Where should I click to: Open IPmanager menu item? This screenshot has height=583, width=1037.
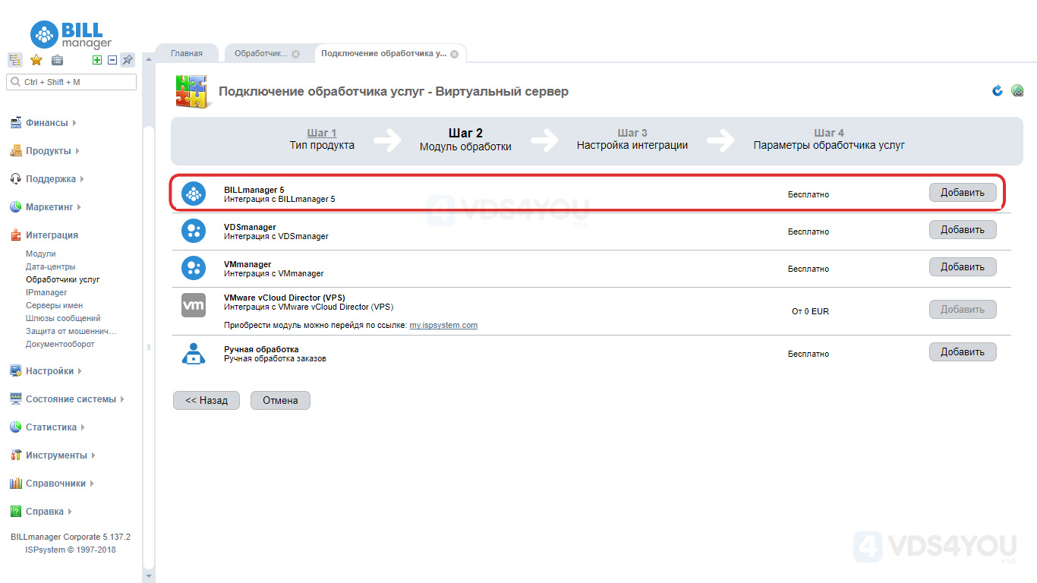coord(46,292)
